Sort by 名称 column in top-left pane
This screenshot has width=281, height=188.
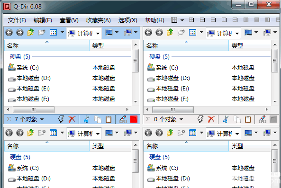pos(47,46)
